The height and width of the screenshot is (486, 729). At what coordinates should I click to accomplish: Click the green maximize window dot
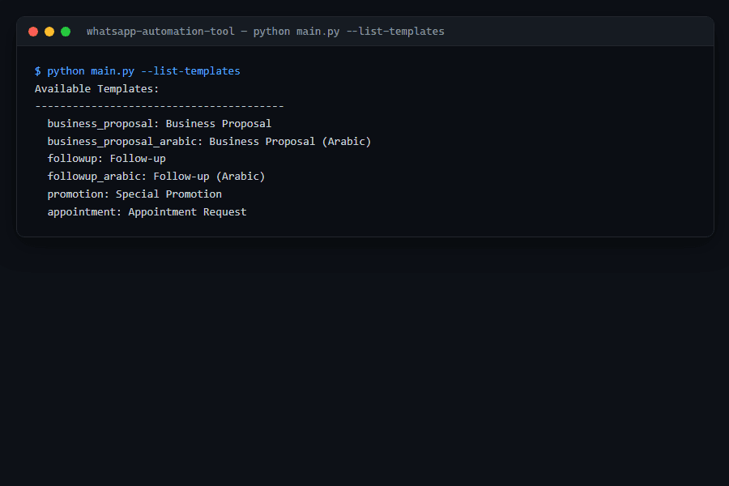[x=66, y=32]
